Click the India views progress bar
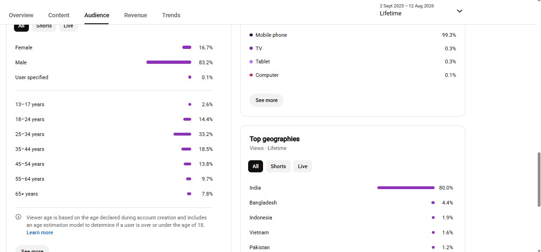The height and width of the screenshot is (252, 541). [406, 188]
